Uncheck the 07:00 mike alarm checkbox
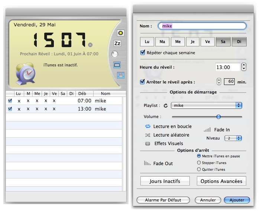The height and width of the screenshot is (213, 260). click(10, 101)
